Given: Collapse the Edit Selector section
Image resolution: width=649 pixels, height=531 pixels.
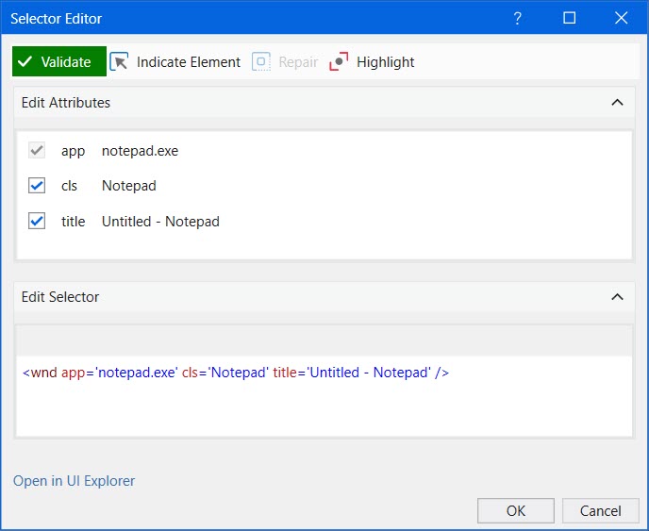Looking at the screenshot, I should point(617,297).
